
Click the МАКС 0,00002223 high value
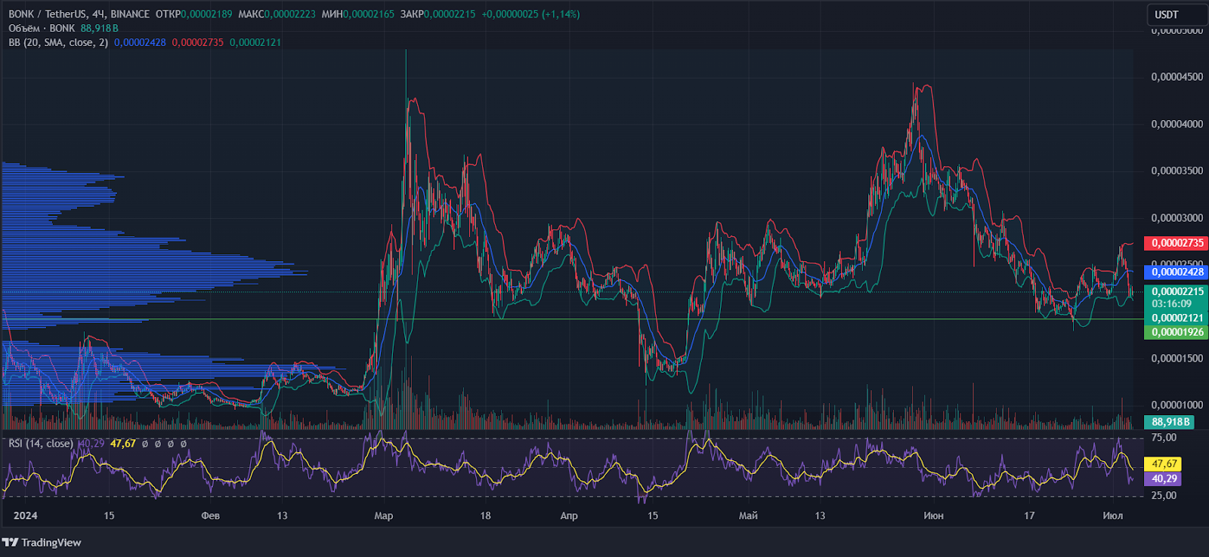277,14
